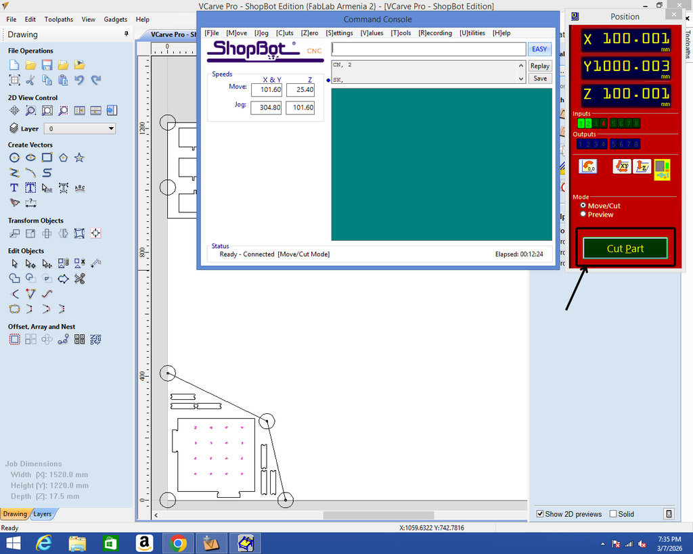
Task: Click the command history up arrow
Action: 521,66
